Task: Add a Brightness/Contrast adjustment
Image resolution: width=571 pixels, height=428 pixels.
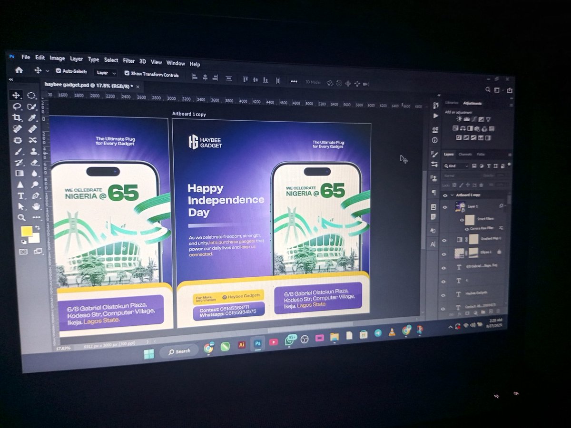Action: tap(459, 119)
